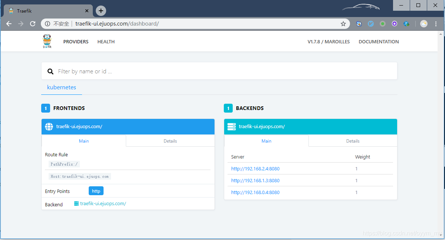Screen dimensions: 445x240
Task: Open server link http://192.168.1.3:8080
Action: [255, 180]
